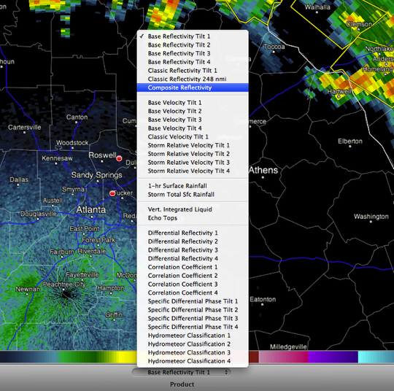The image size is (394, 391).
Task: Click the Washington city marker
Action: (x=371, y=222)
